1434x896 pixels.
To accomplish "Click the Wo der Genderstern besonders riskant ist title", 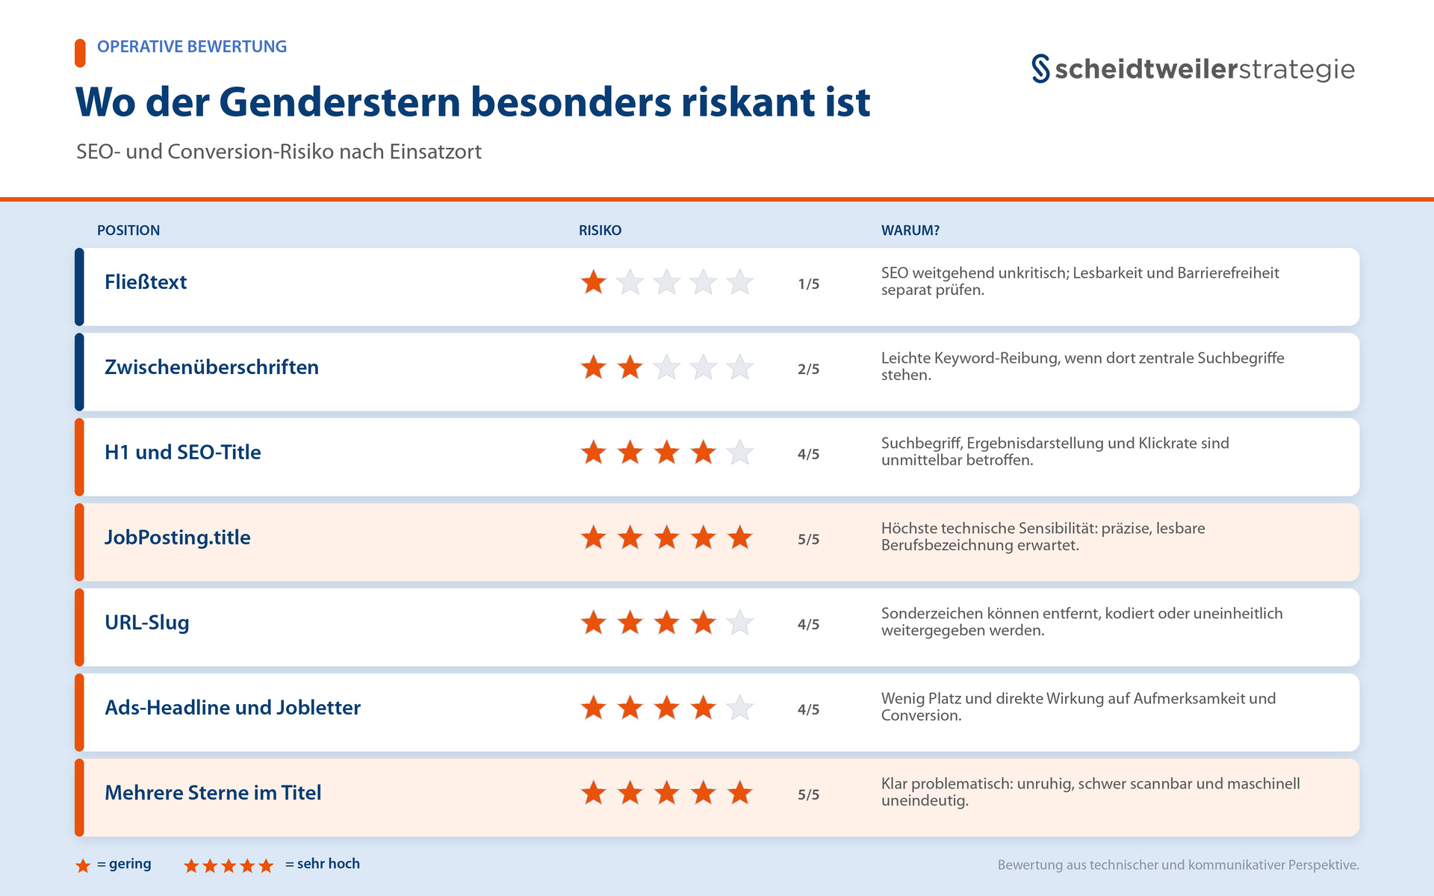I will click(473, 102).
